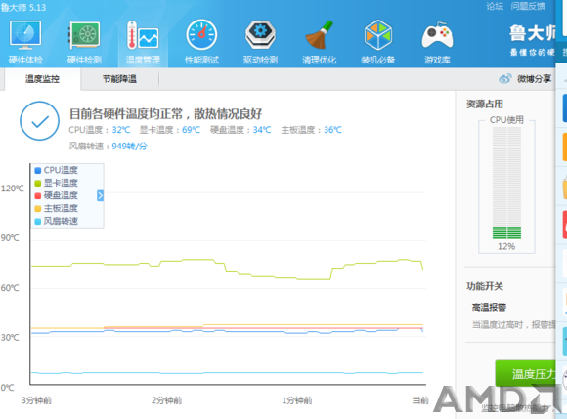The height and width of the screenshot is (419, 567).
Task: Toggle the 显卡温度 series in the legend
Action: [x=56, y=183]
